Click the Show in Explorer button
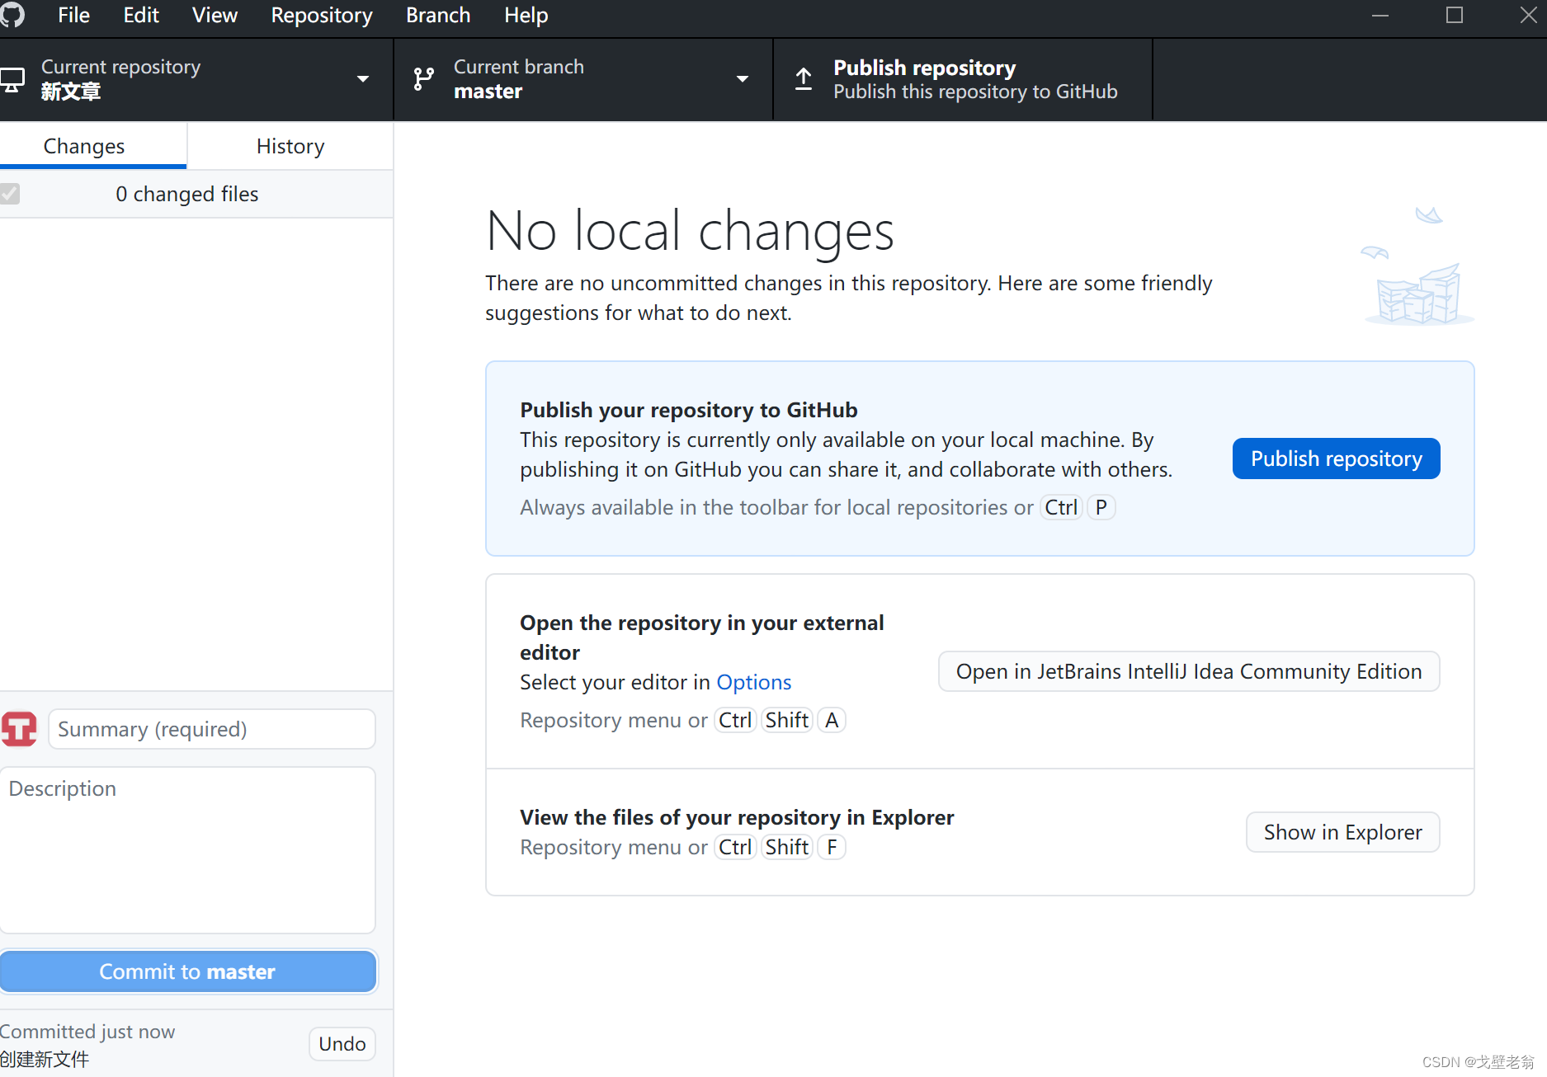The width and height of the screenshot is (1547, 1077). tap(1343, 832)
